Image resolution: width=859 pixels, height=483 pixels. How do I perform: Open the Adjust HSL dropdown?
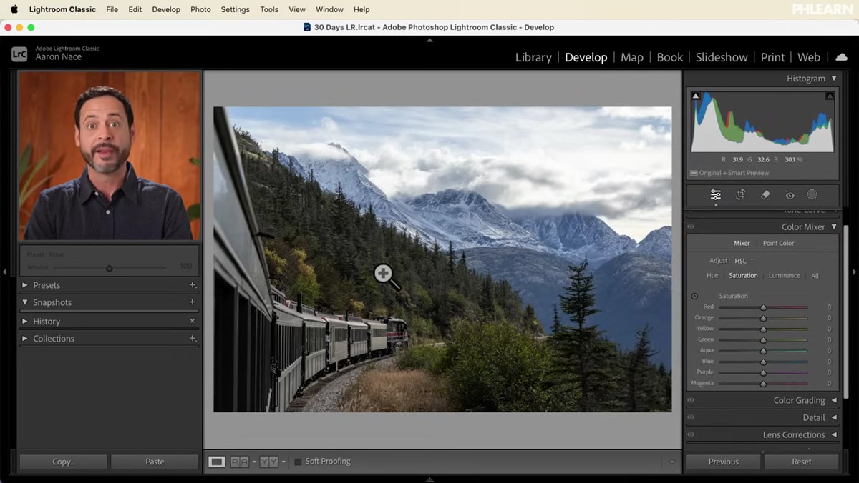[x=744, y=261]
